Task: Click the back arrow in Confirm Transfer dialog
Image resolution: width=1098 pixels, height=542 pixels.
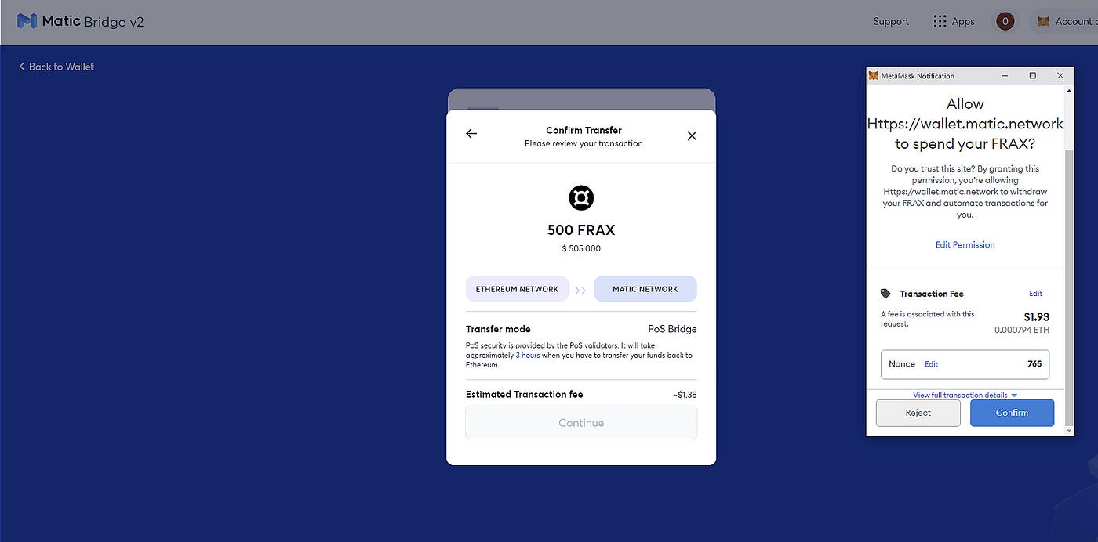Action: coord(471,134)
